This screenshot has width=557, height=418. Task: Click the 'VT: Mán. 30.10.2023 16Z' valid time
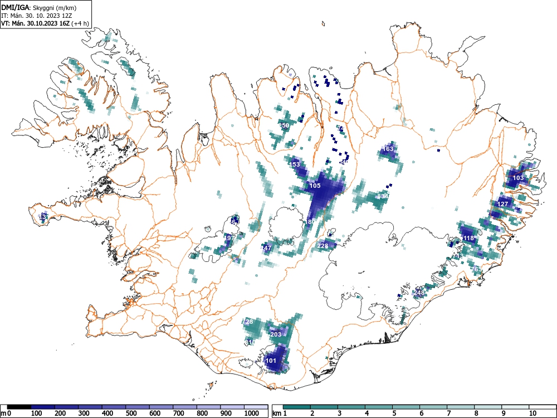click(36, 23)
